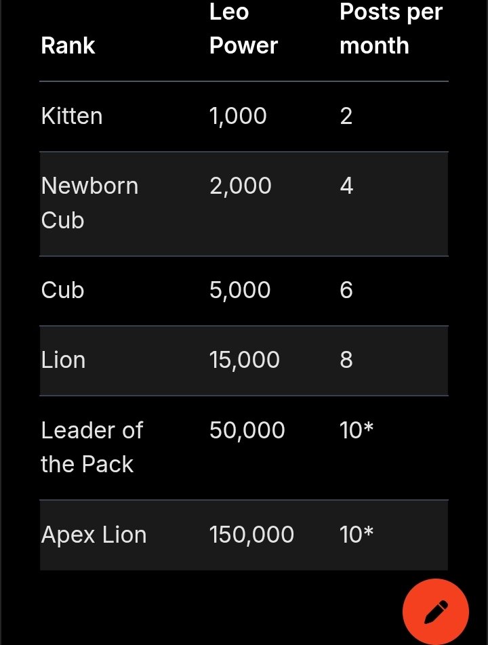Tap the orange pencil compose button
This screenshot has height=645, width=488.
435,612
